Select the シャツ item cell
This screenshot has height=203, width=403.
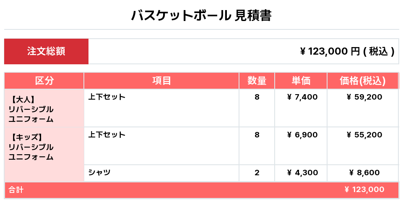[x=99, y=172]
